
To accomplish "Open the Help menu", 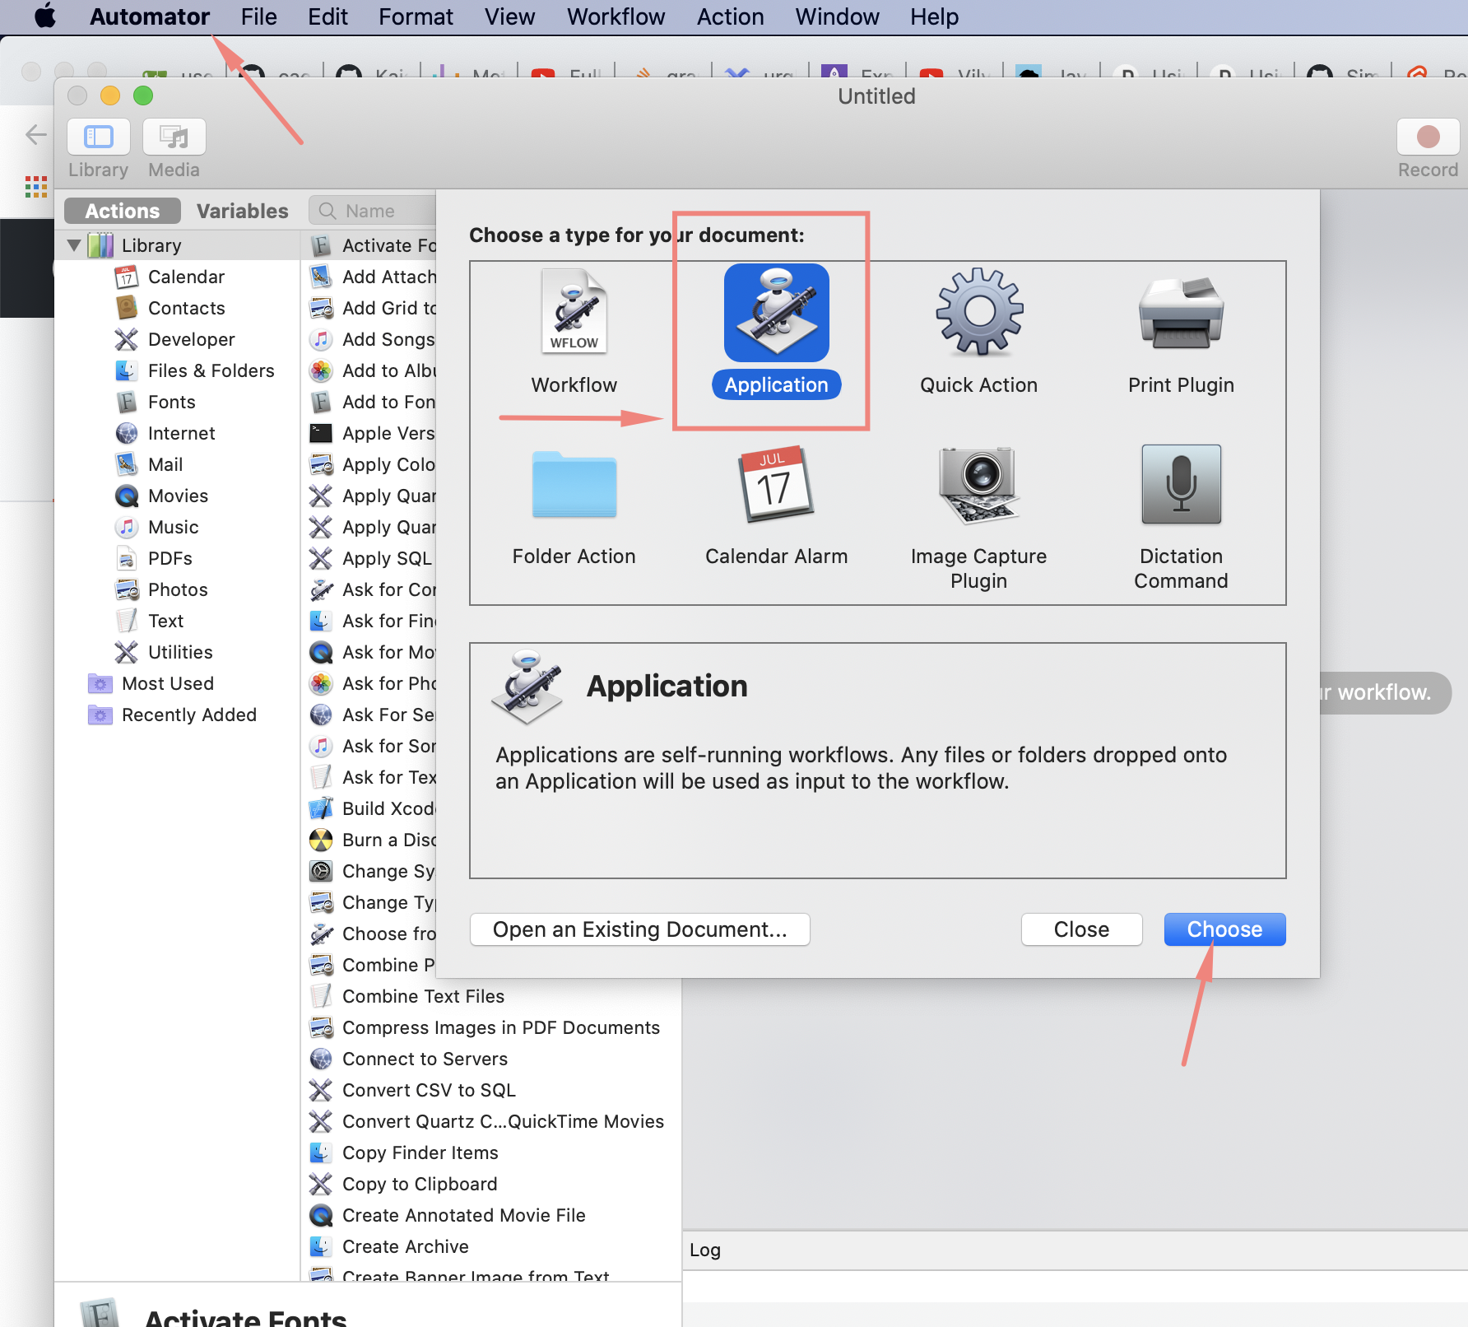I will point(934,16).
